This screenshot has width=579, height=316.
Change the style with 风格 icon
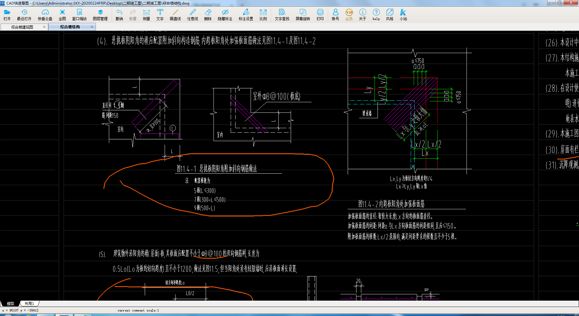point(390,14)
